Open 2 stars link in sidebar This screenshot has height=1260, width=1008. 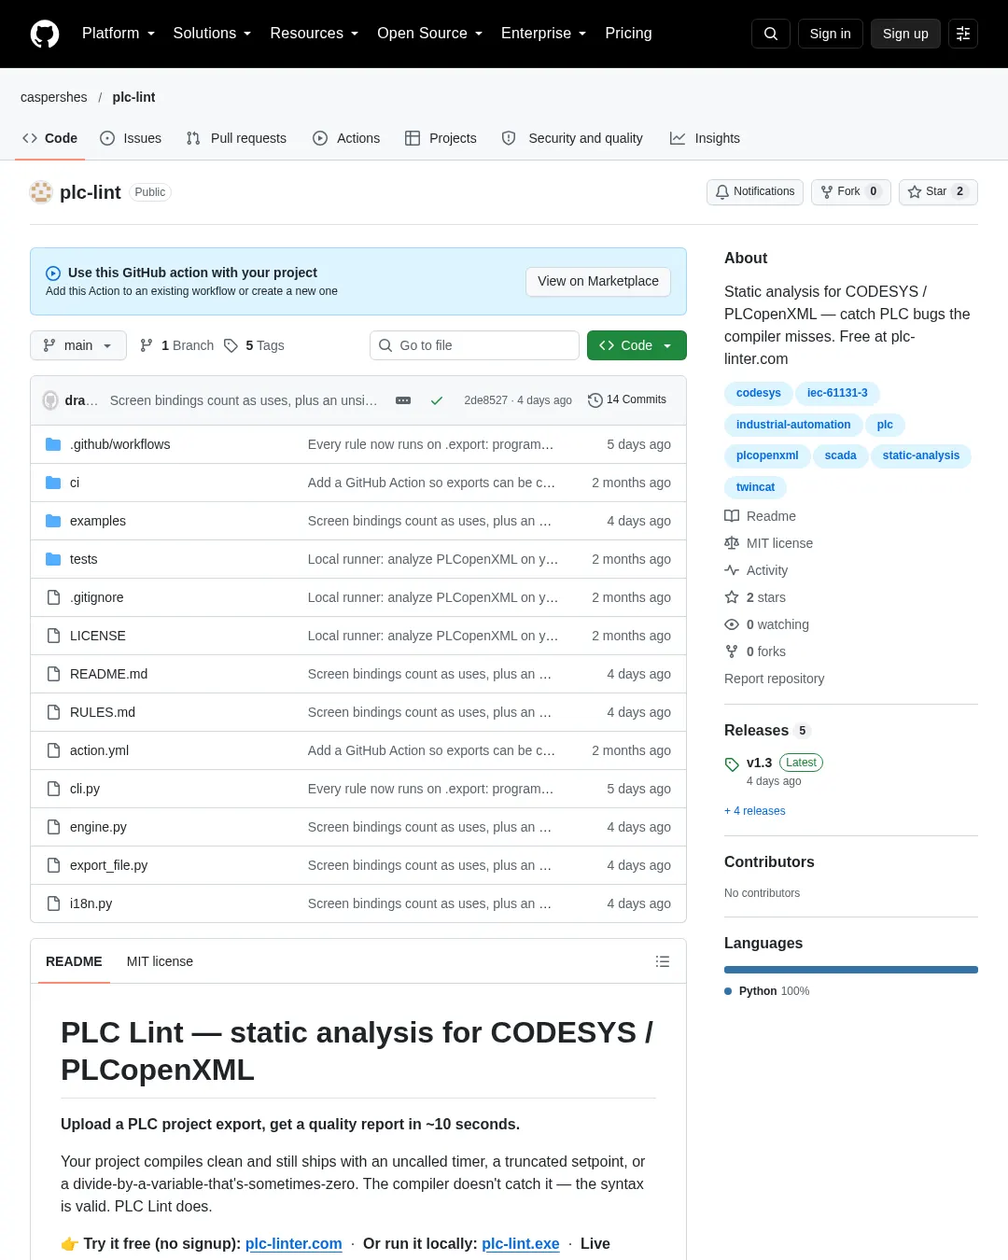point(756,597)
